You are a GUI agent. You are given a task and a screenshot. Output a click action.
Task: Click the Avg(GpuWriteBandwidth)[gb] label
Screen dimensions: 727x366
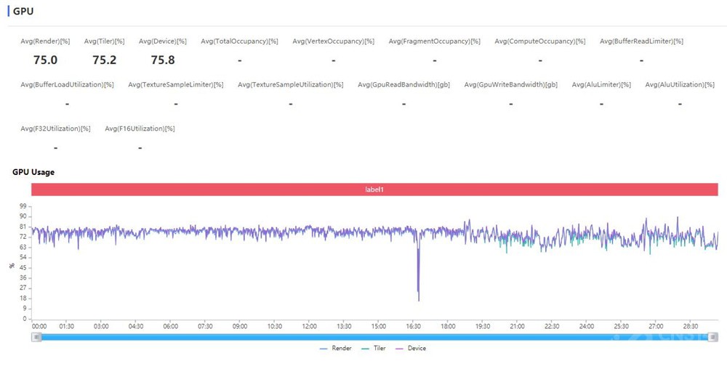[511, 85]
